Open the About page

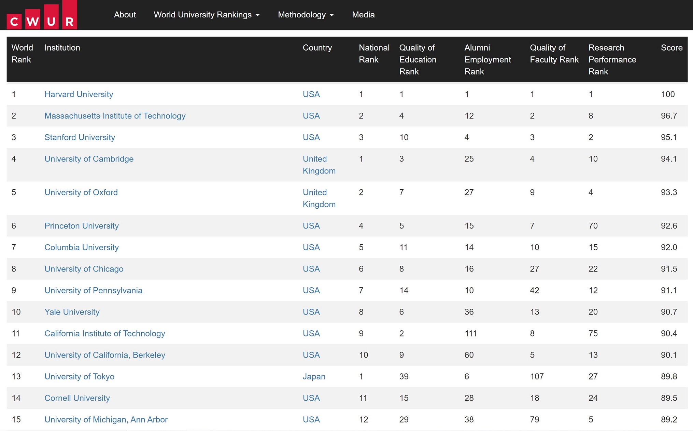(x=125, y=15)
